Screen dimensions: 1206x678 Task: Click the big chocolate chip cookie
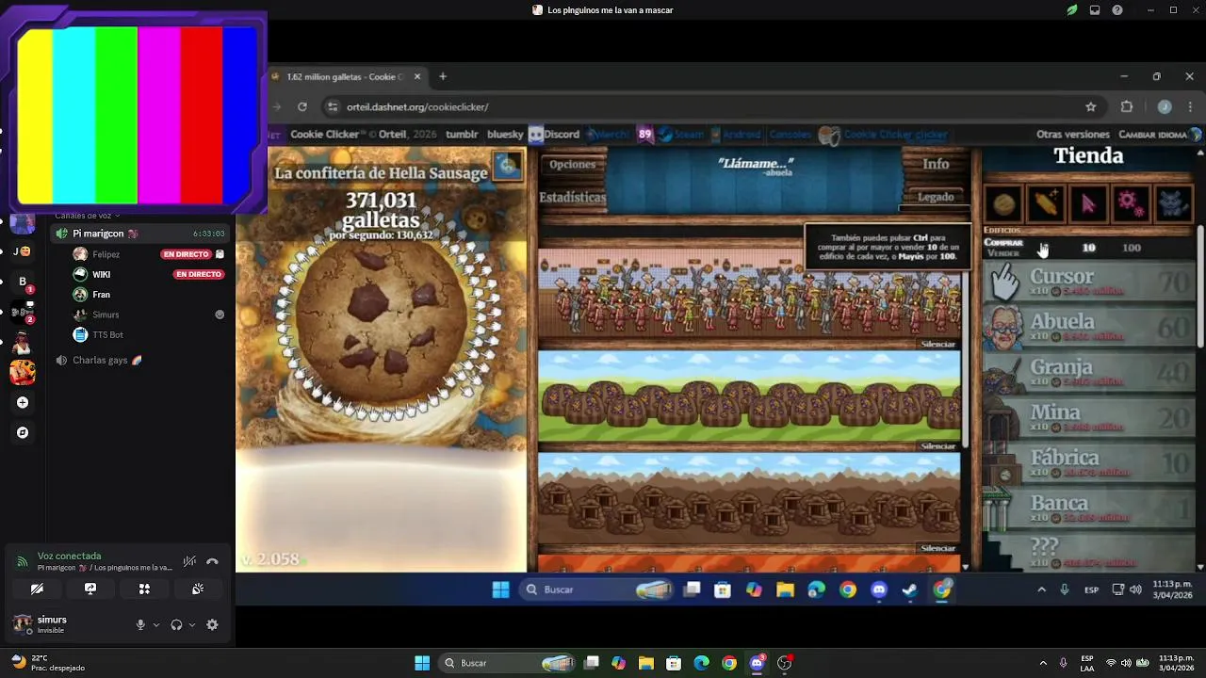point(382,317)
